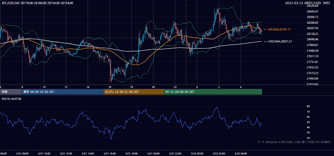Viewport: 334px width, 156px height.
Task: Click the 27652.52 price axis label
Action: 312,67
